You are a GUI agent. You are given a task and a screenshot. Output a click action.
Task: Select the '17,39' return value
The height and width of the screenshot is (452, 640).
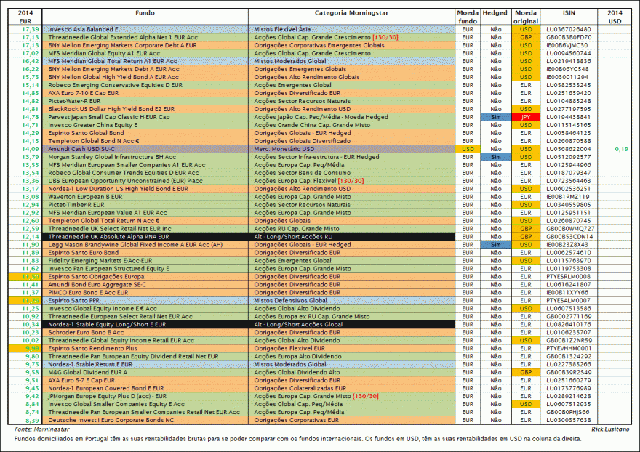(31, 29)
